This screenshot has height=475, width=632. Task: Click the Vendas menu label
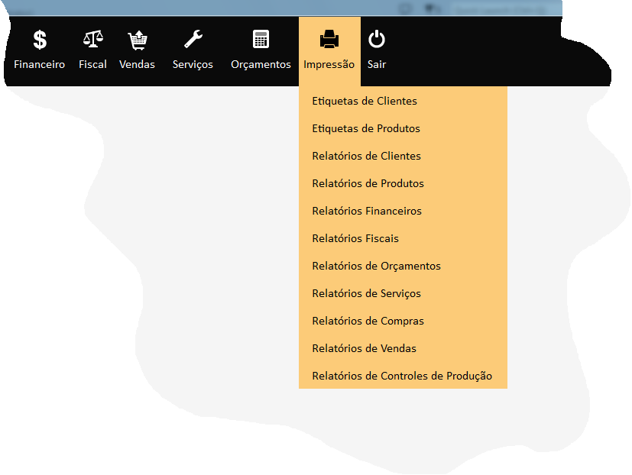pos(137,65)
